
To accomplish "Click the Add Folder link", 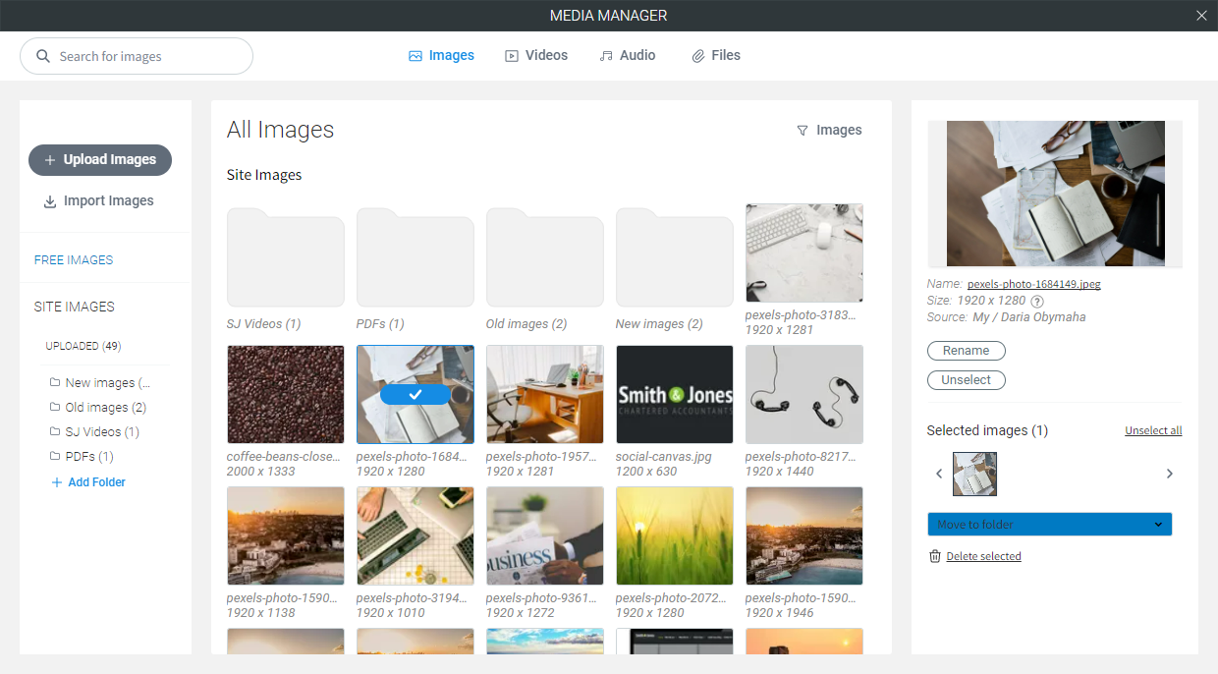I will pos(96,482).
